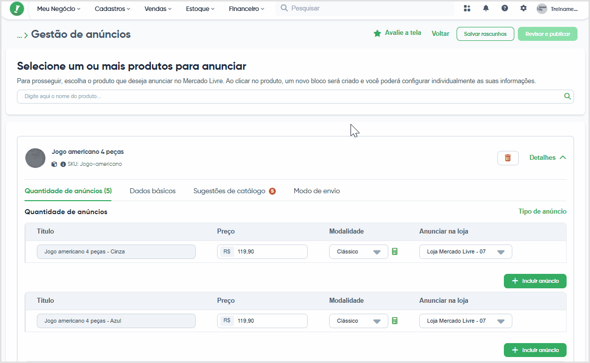
Task: Open the Vendas menu
Action: (x=158, y=8)
